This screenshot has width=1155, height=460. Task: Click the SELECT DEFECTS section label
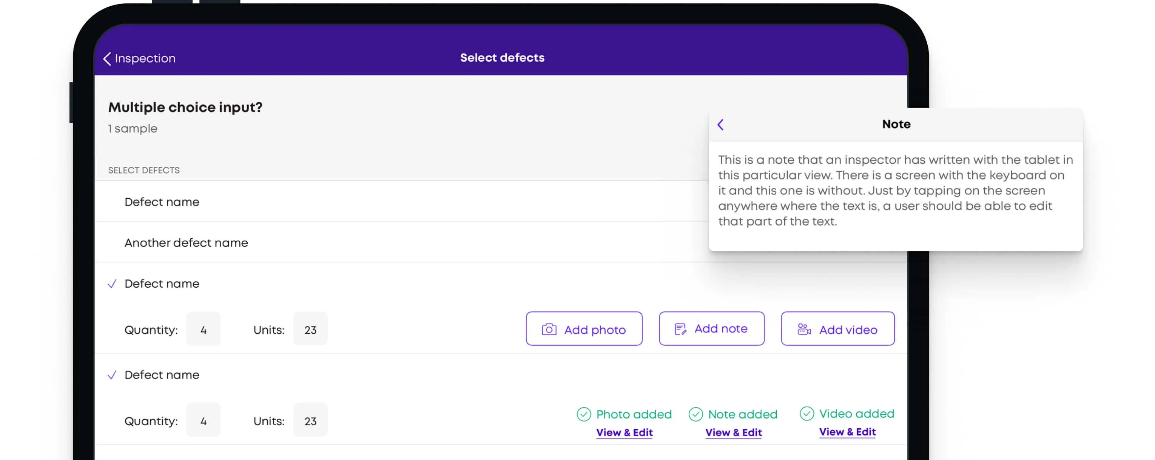(143, 170)
